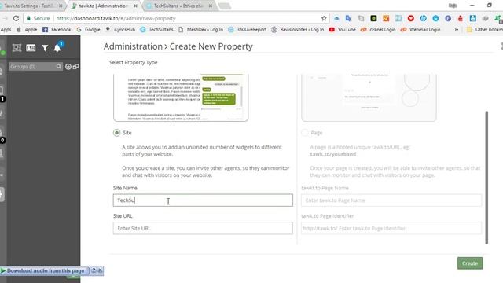
Task: Switch to the tawk.to Administration tab
Action: coord(103,6)
